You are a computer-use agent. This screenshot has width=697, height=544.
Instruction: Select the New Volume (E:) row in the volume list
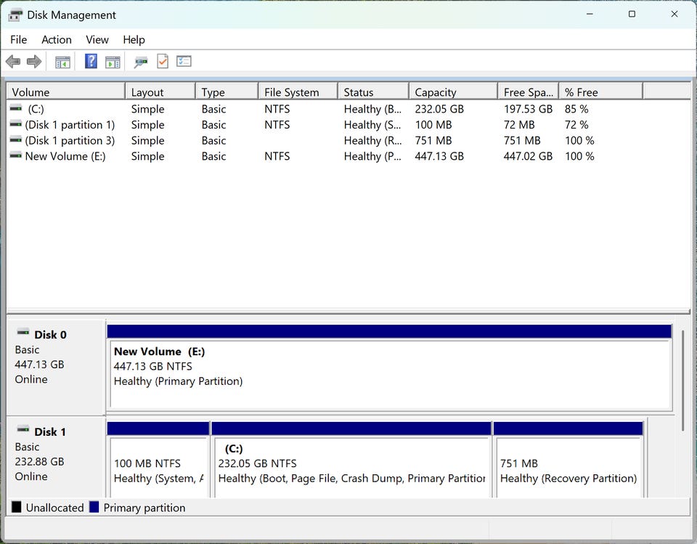point(65,156)
